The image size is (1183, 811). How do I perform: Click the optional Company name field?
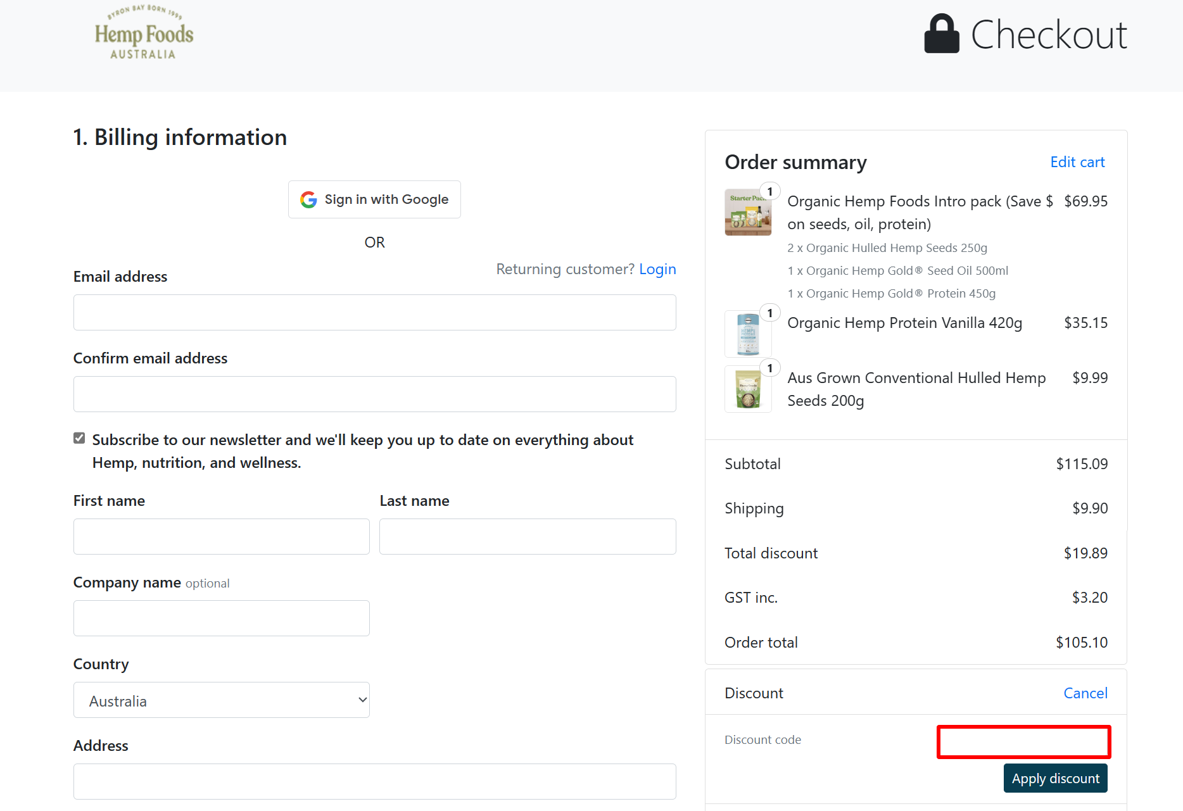[x=222, y=619]
